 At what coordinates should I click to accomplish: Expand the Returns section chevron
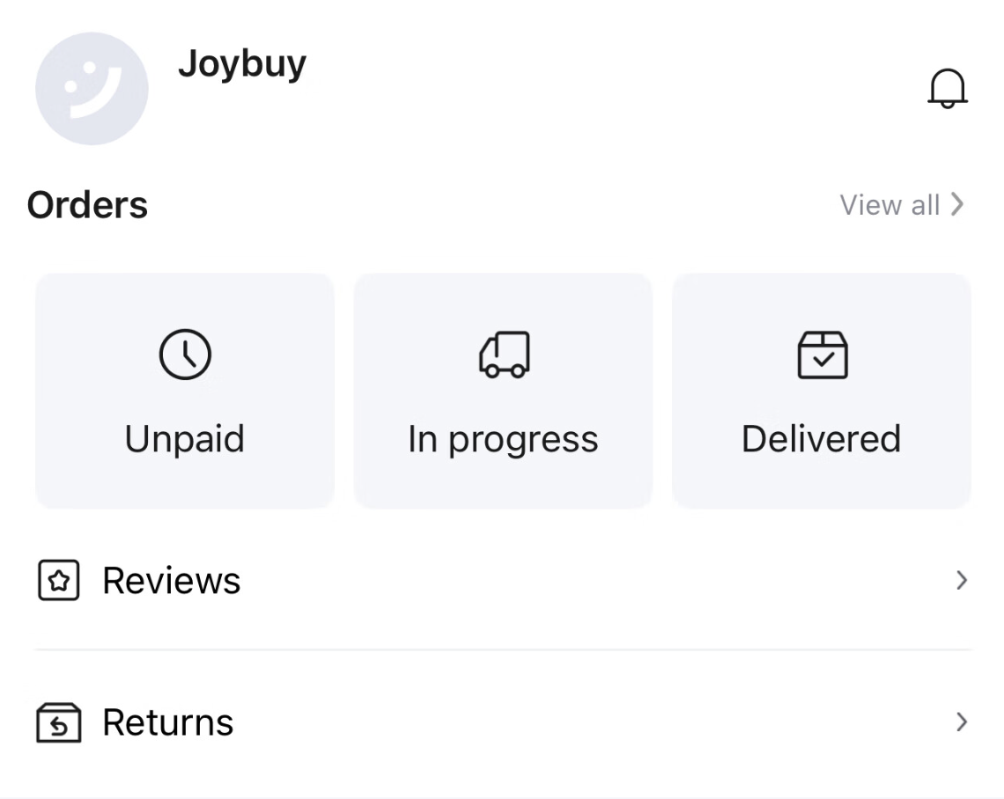pyautogui.click(x=962, y=722)
